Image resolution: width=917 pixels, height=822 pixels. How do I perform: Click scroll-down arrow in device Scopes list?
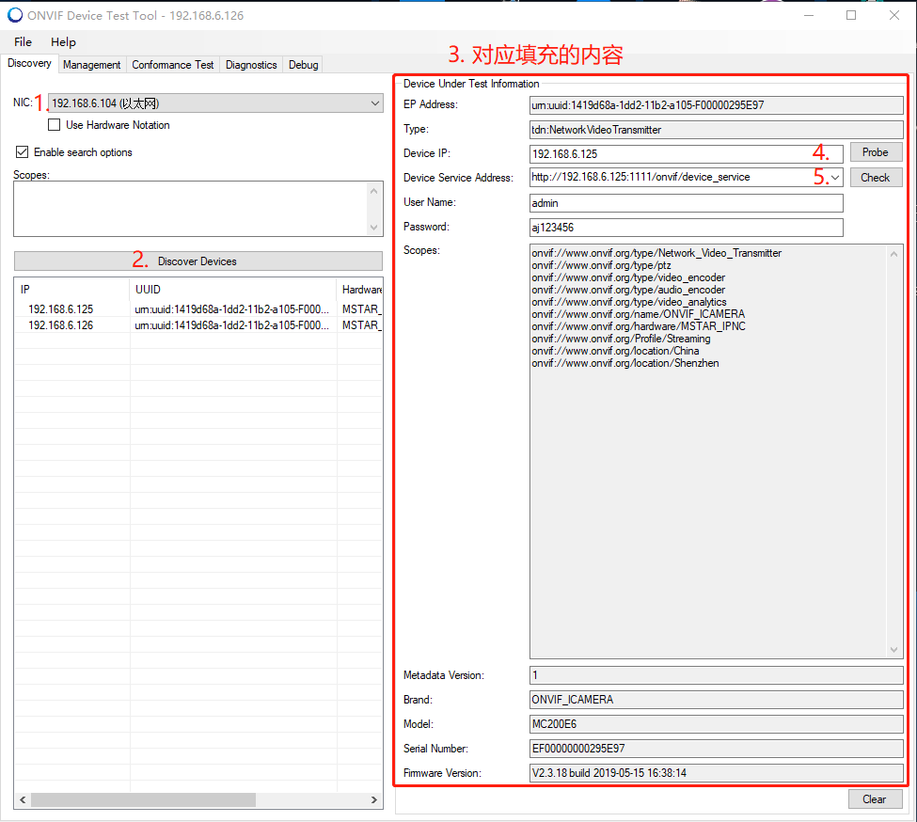pos(893,650)
